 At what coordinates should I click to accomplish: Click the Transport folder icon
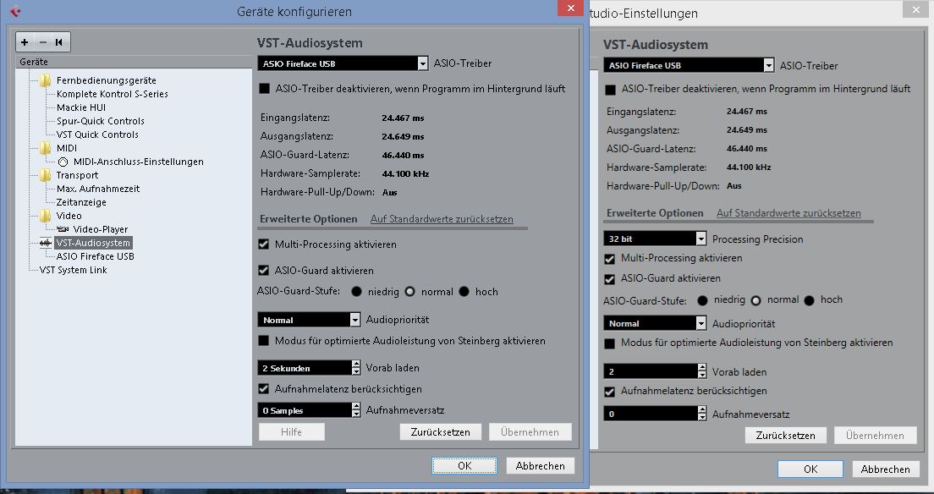[x=46, y=175]
